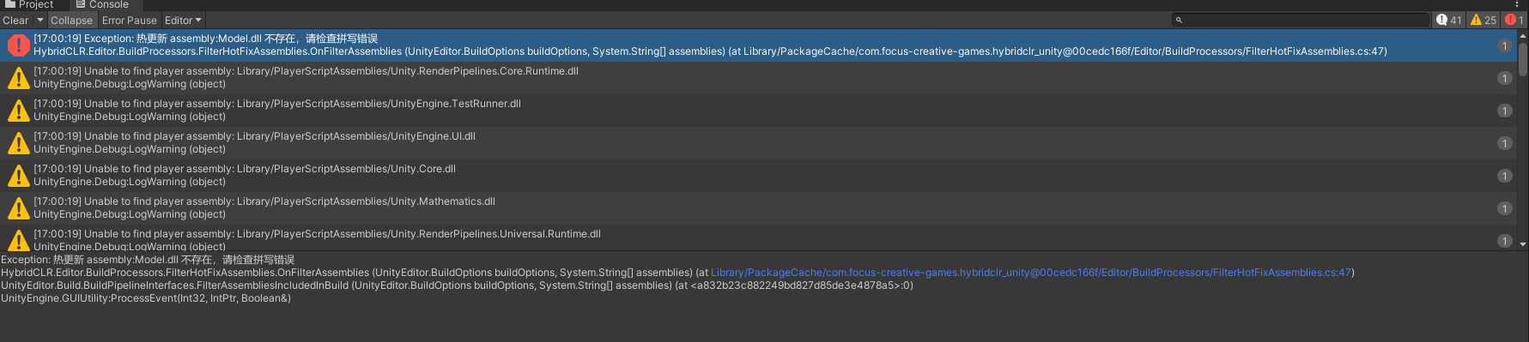Screen dimensions: 1529x342
Task: Switch to the Project tab
Action: [29, 4]
